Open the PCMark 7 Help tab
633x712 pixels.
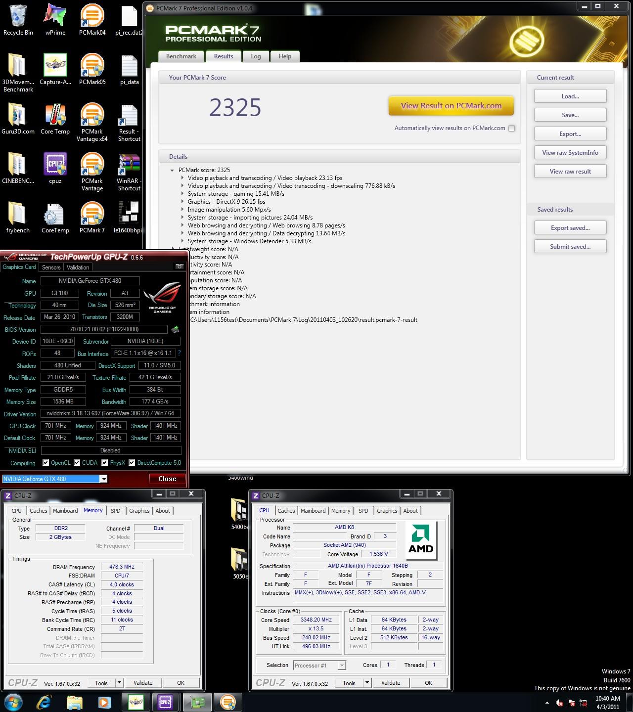click(x=285, y=56)
